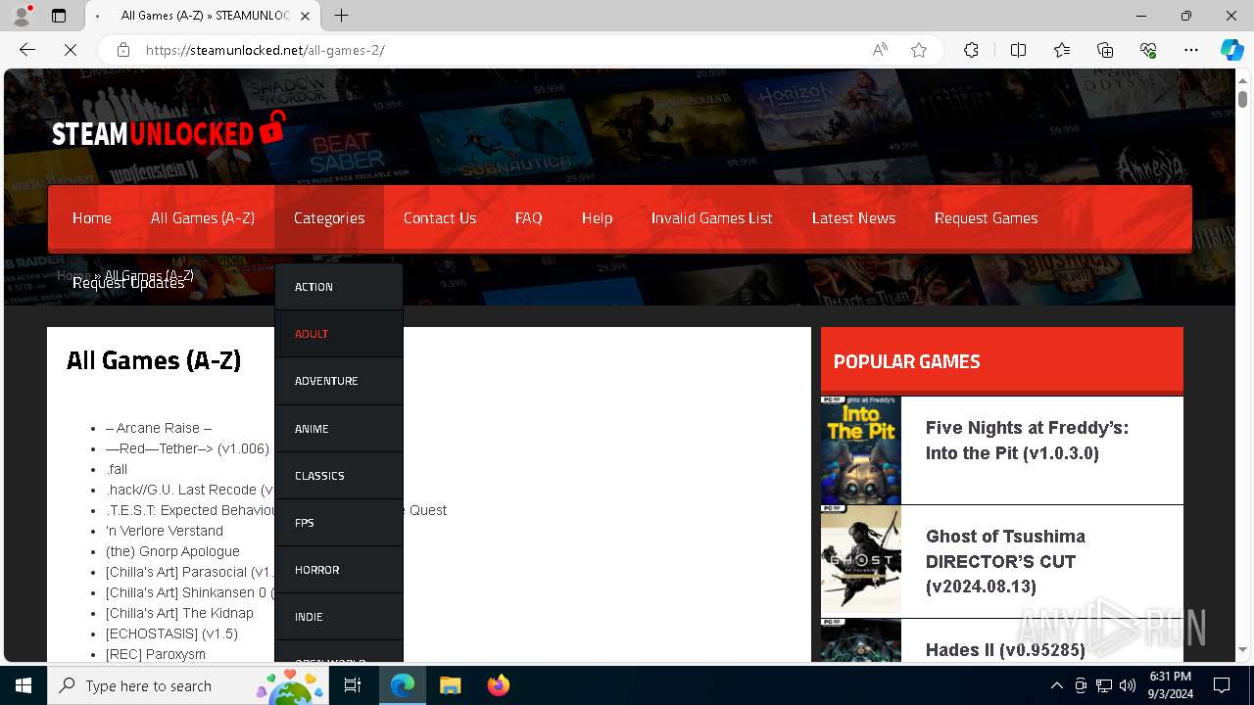This screenshot has height=705, width=1254.
Task: Open the browser profile avatar
Action: click(22, 16)
